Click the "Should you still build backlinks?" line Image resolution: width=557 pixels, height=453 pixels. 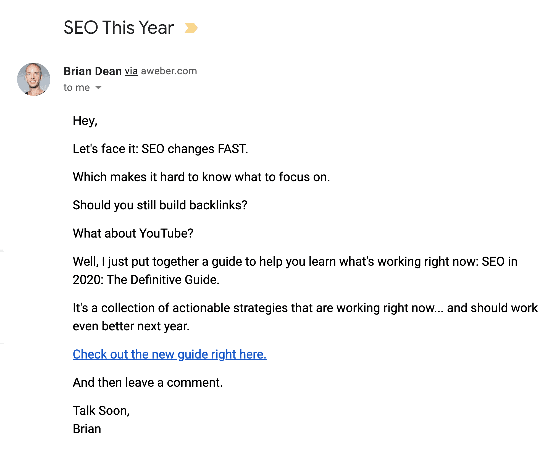click(160, 205)
